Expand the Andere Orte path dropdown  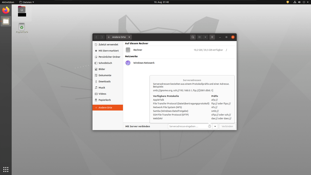click(129, 37)
